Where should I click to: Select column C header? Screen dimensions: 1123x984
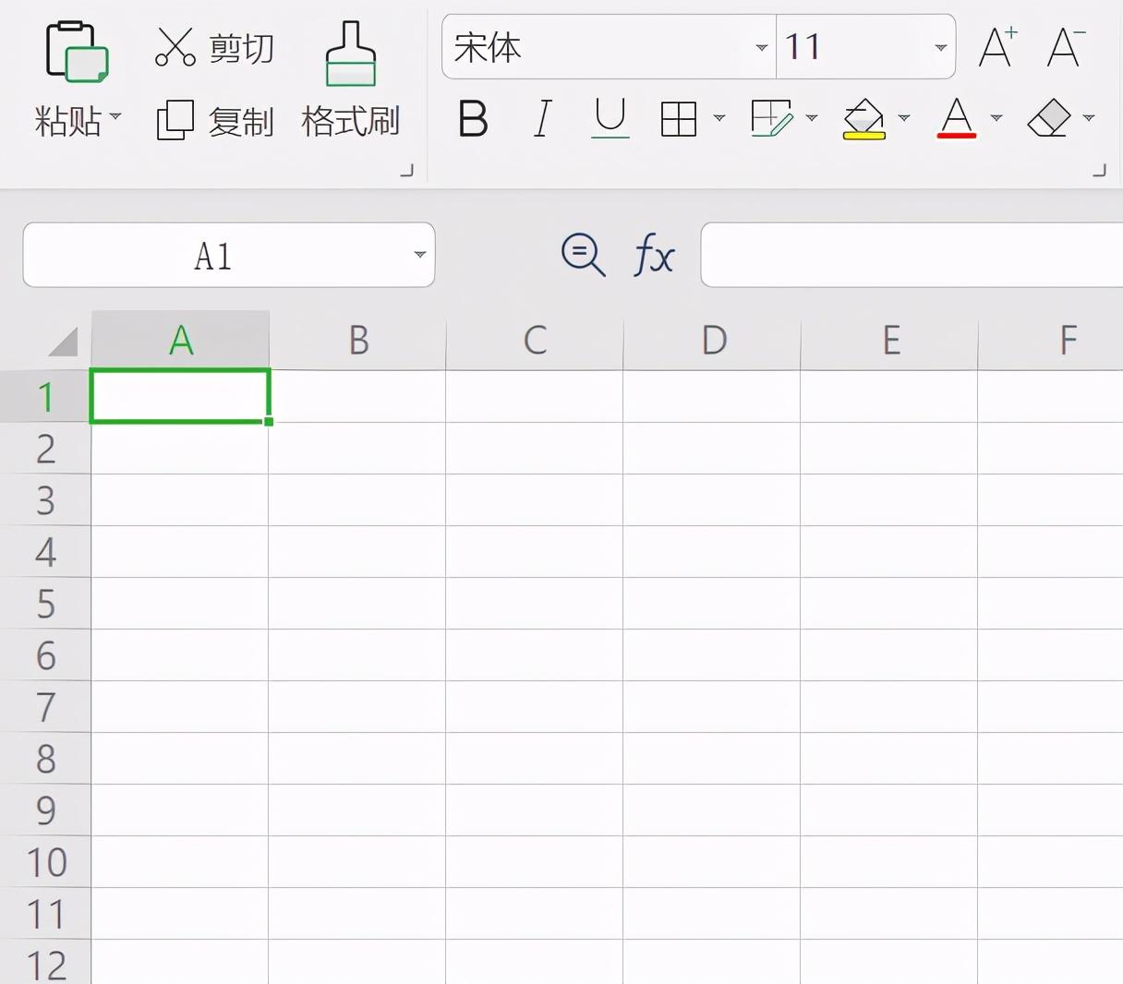click(x=535, y=341)
